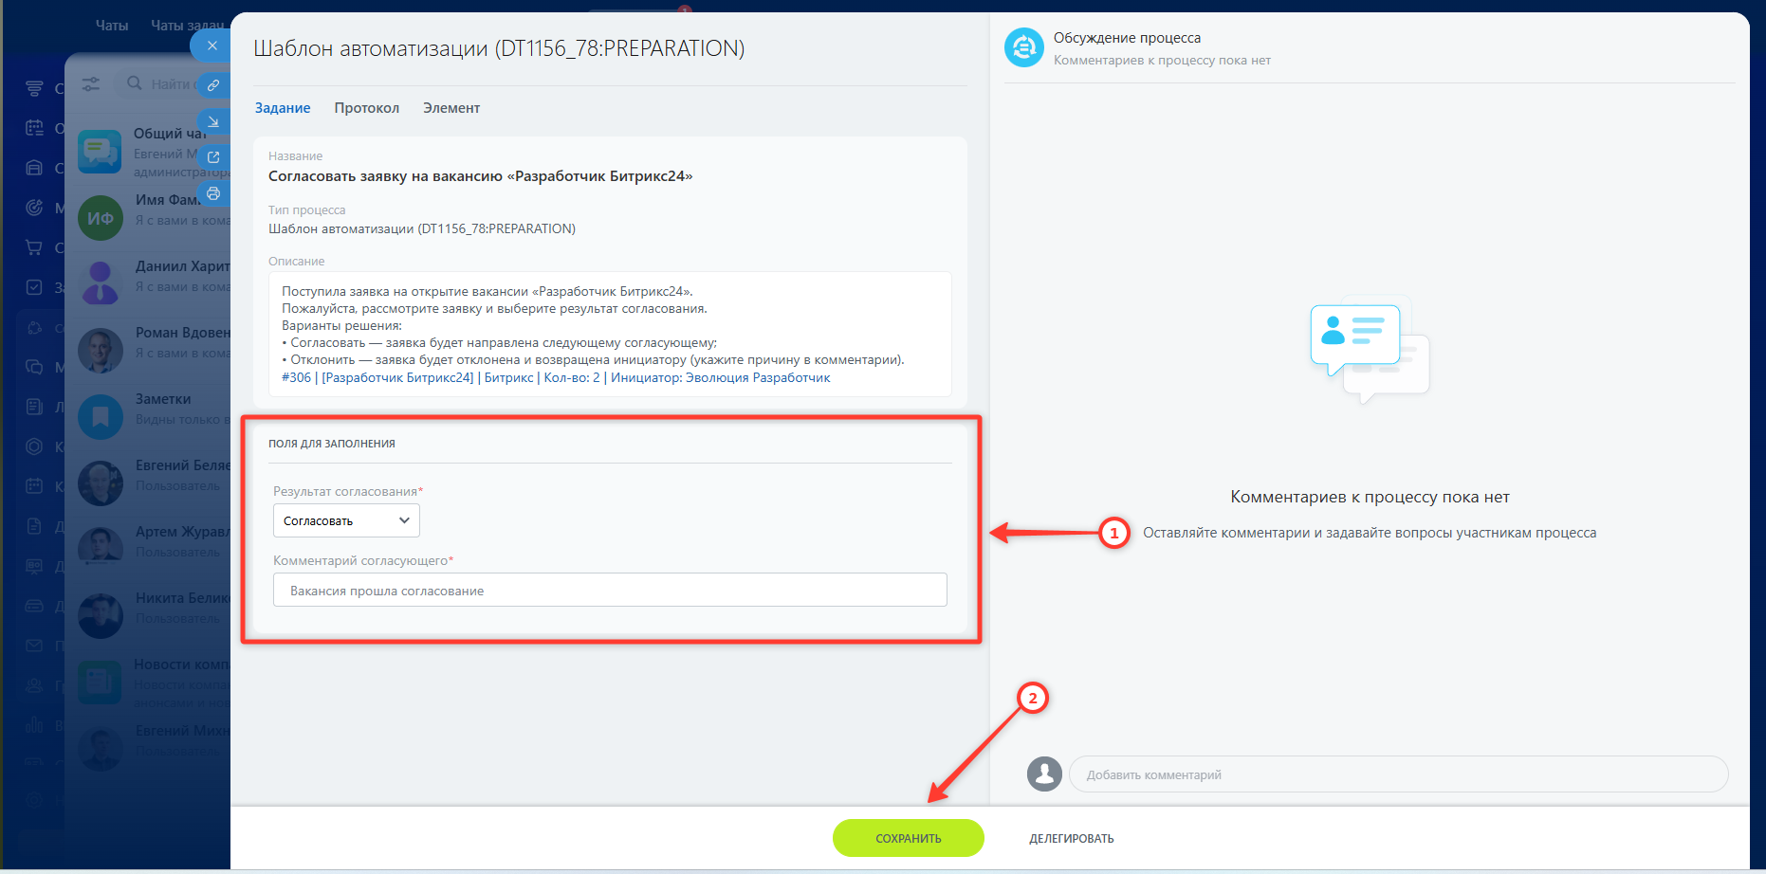The width and height of the screenshot is (1766, 874).
Task: Open the hexagon icon in left sidebar
Action: [34, 446]
